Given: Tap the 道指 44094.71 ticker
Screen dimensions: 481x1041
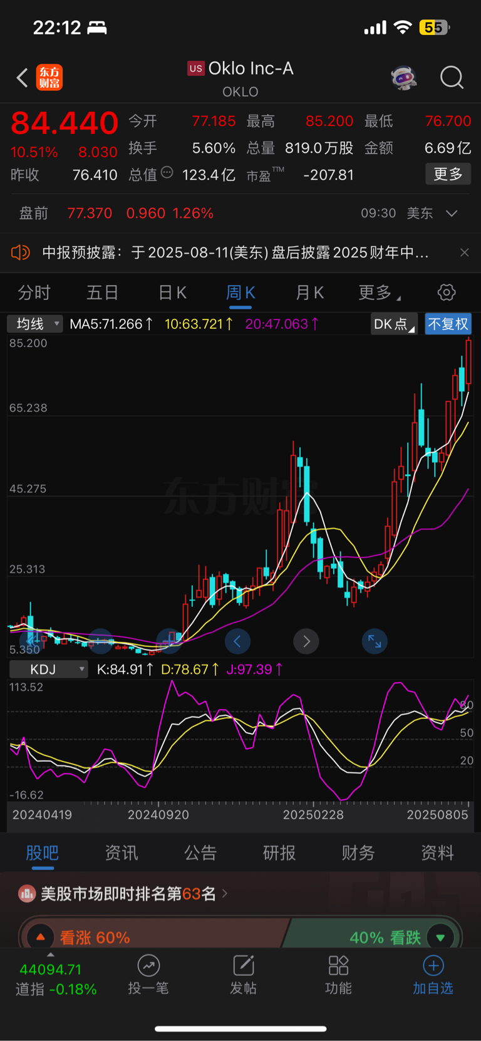Looking at the screenshot, I should (x=56, y=979).
